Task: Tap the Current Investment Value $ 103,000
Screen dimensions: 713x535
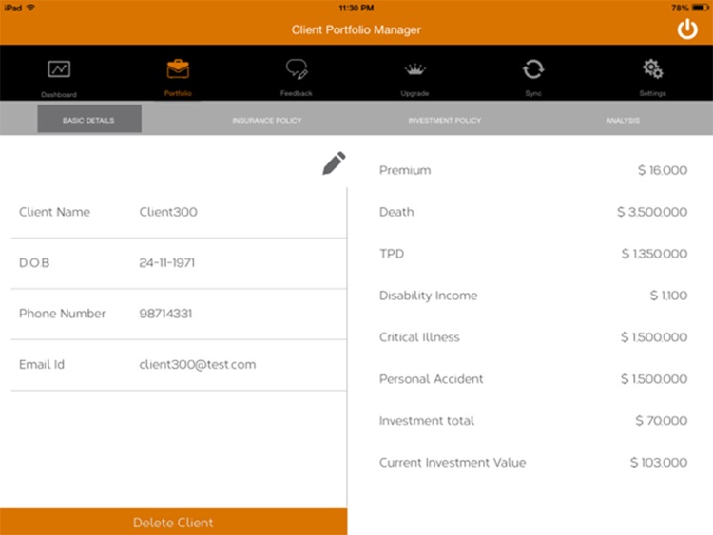Action: [x=659, y=463]
